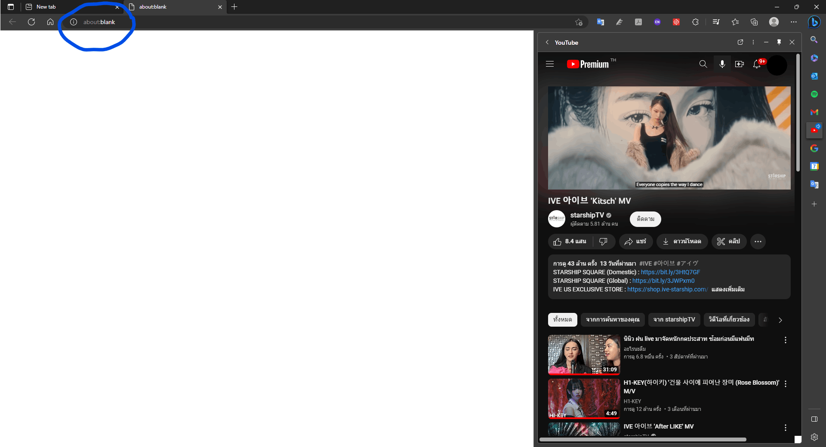The image size is (826, 447).
Task: Dislike the Kitsch MV video
Action: (604, 242)
